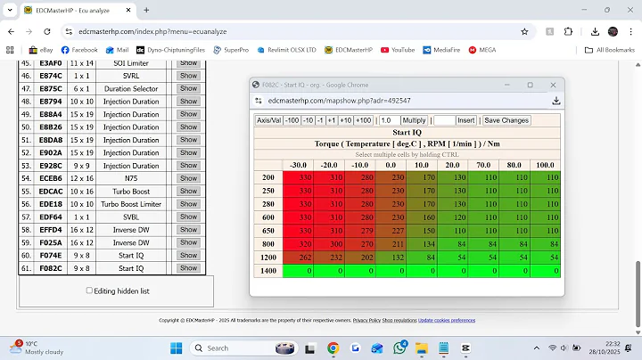Toggle the Editing hidden list checkbox
Screen dimensions: 642x360
coord(89,290)
